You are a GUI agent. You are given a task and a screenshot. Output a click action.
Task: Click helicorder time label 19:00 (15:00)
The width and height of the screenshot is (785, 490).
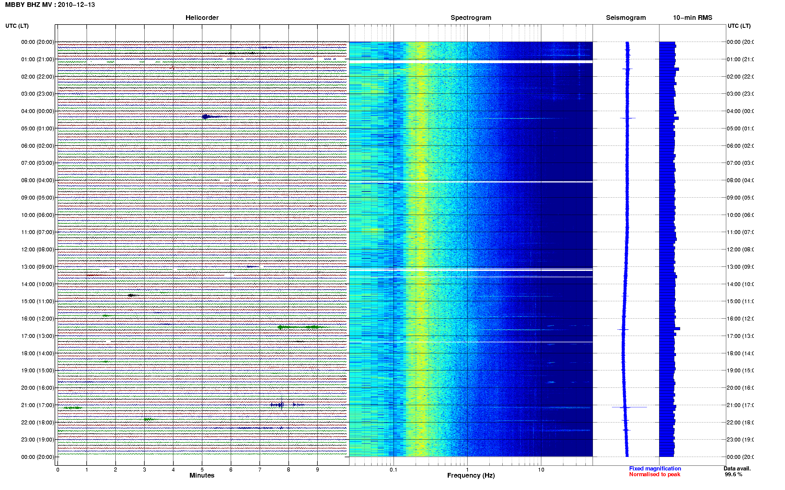(x=38, y=370)
